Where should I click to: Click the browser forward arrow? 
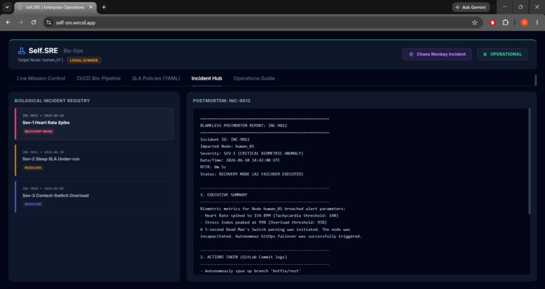pos(21,22)
